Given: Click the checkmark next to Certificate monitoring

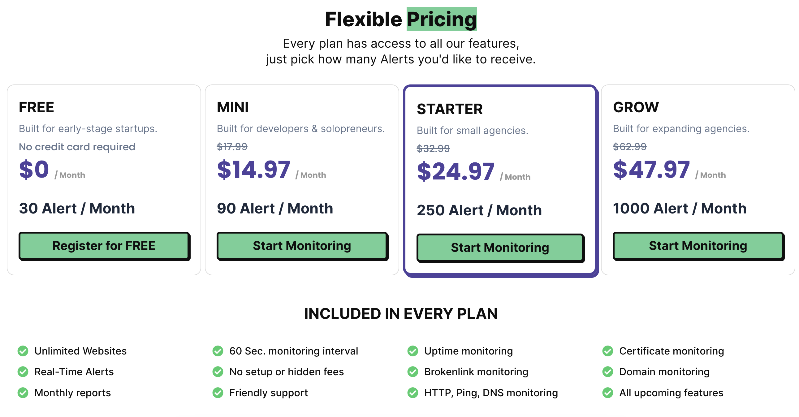Looking at the screenshot, I should point(608,351).
